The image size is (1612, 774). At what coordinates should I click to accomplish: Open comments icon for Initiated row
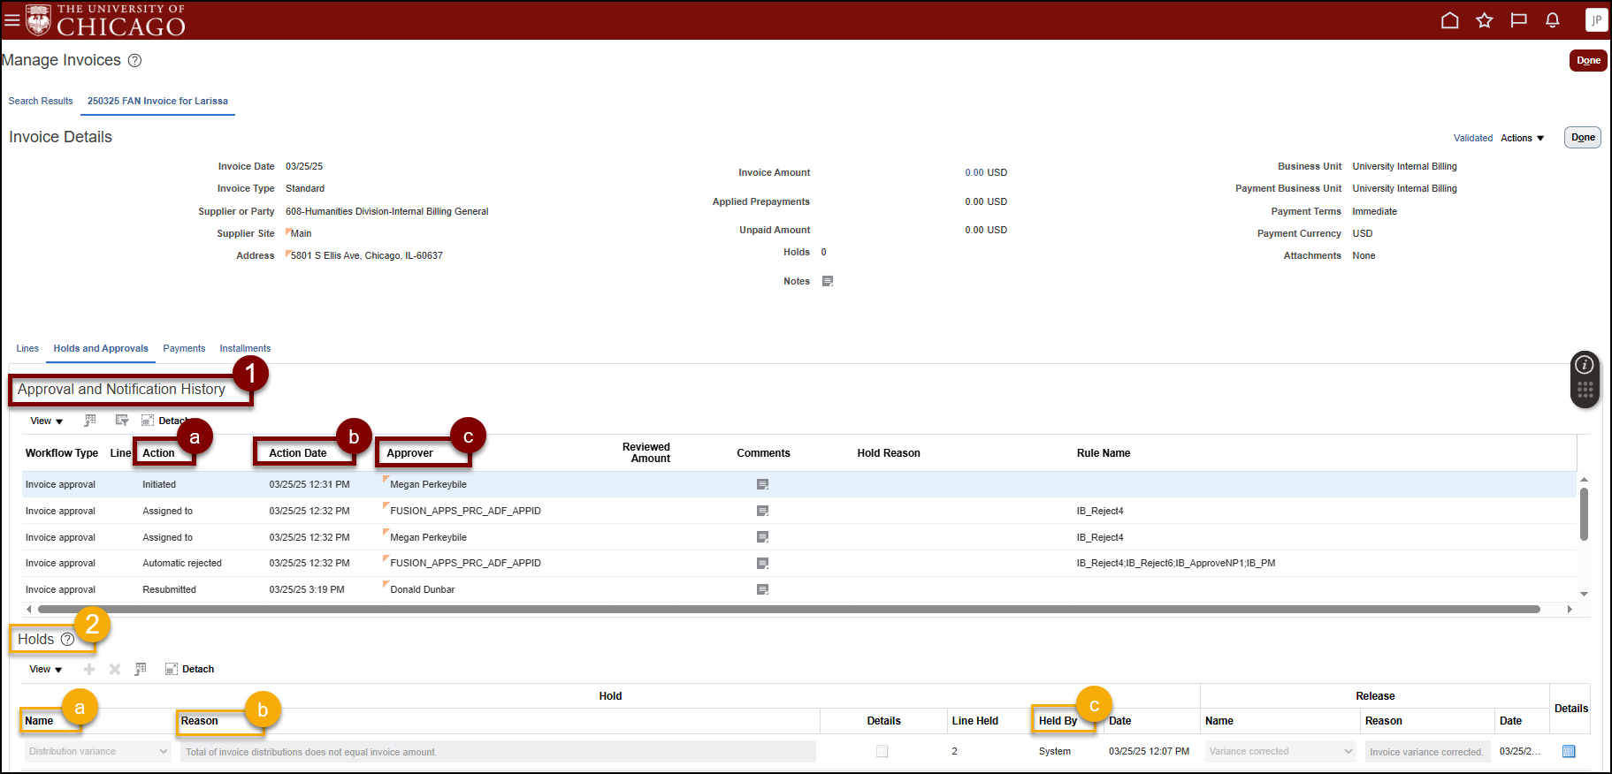(x=762, y=484)
